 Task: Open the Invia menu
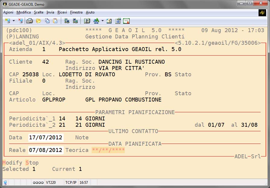[x=50, y=12]
